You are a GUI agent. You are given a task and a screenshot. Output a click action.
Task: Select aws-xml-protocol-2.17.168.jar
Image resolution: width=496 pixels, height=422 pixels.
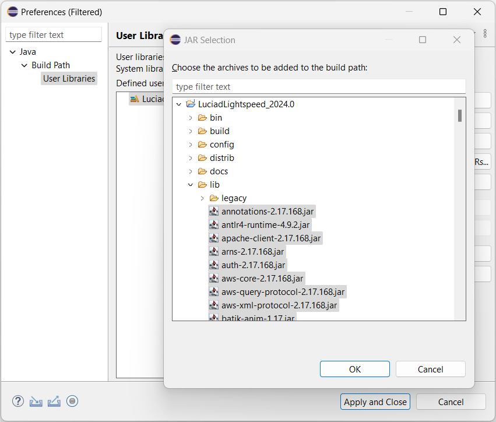(x=279, y=305)
